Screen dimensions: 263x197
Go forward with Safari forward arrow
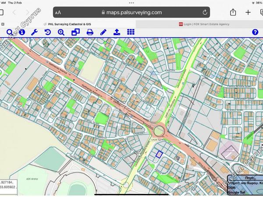(x=27, y=12)
